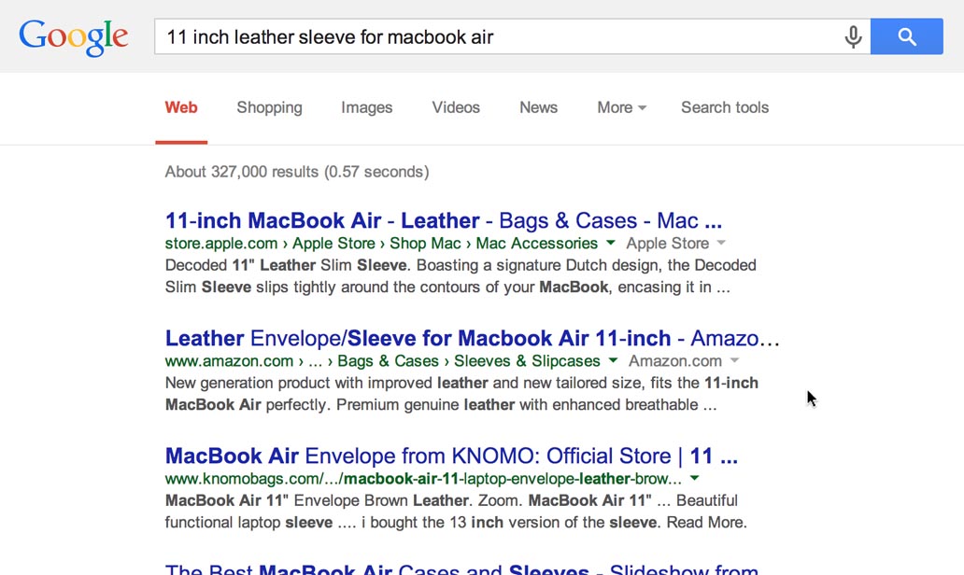The image size is (964, 575).
Task: Show News search results
Action: point(538,107)
